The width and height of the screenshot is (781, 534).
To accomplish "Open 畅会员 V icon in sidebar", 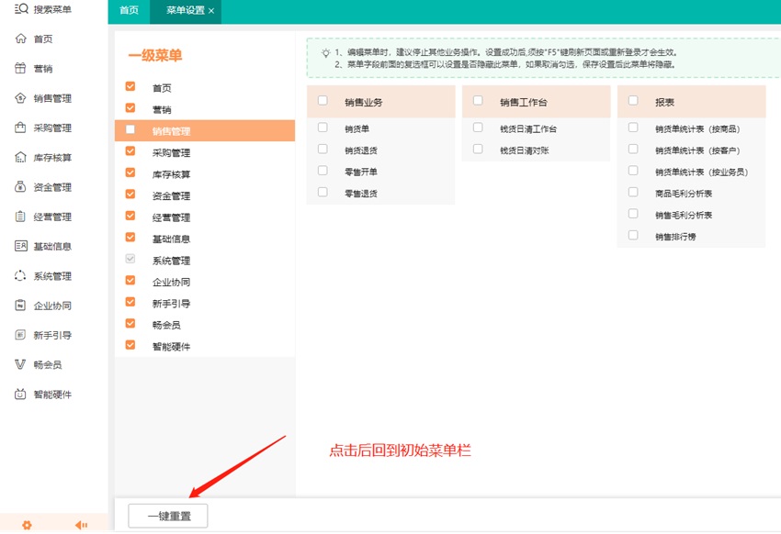I will 21,365.
